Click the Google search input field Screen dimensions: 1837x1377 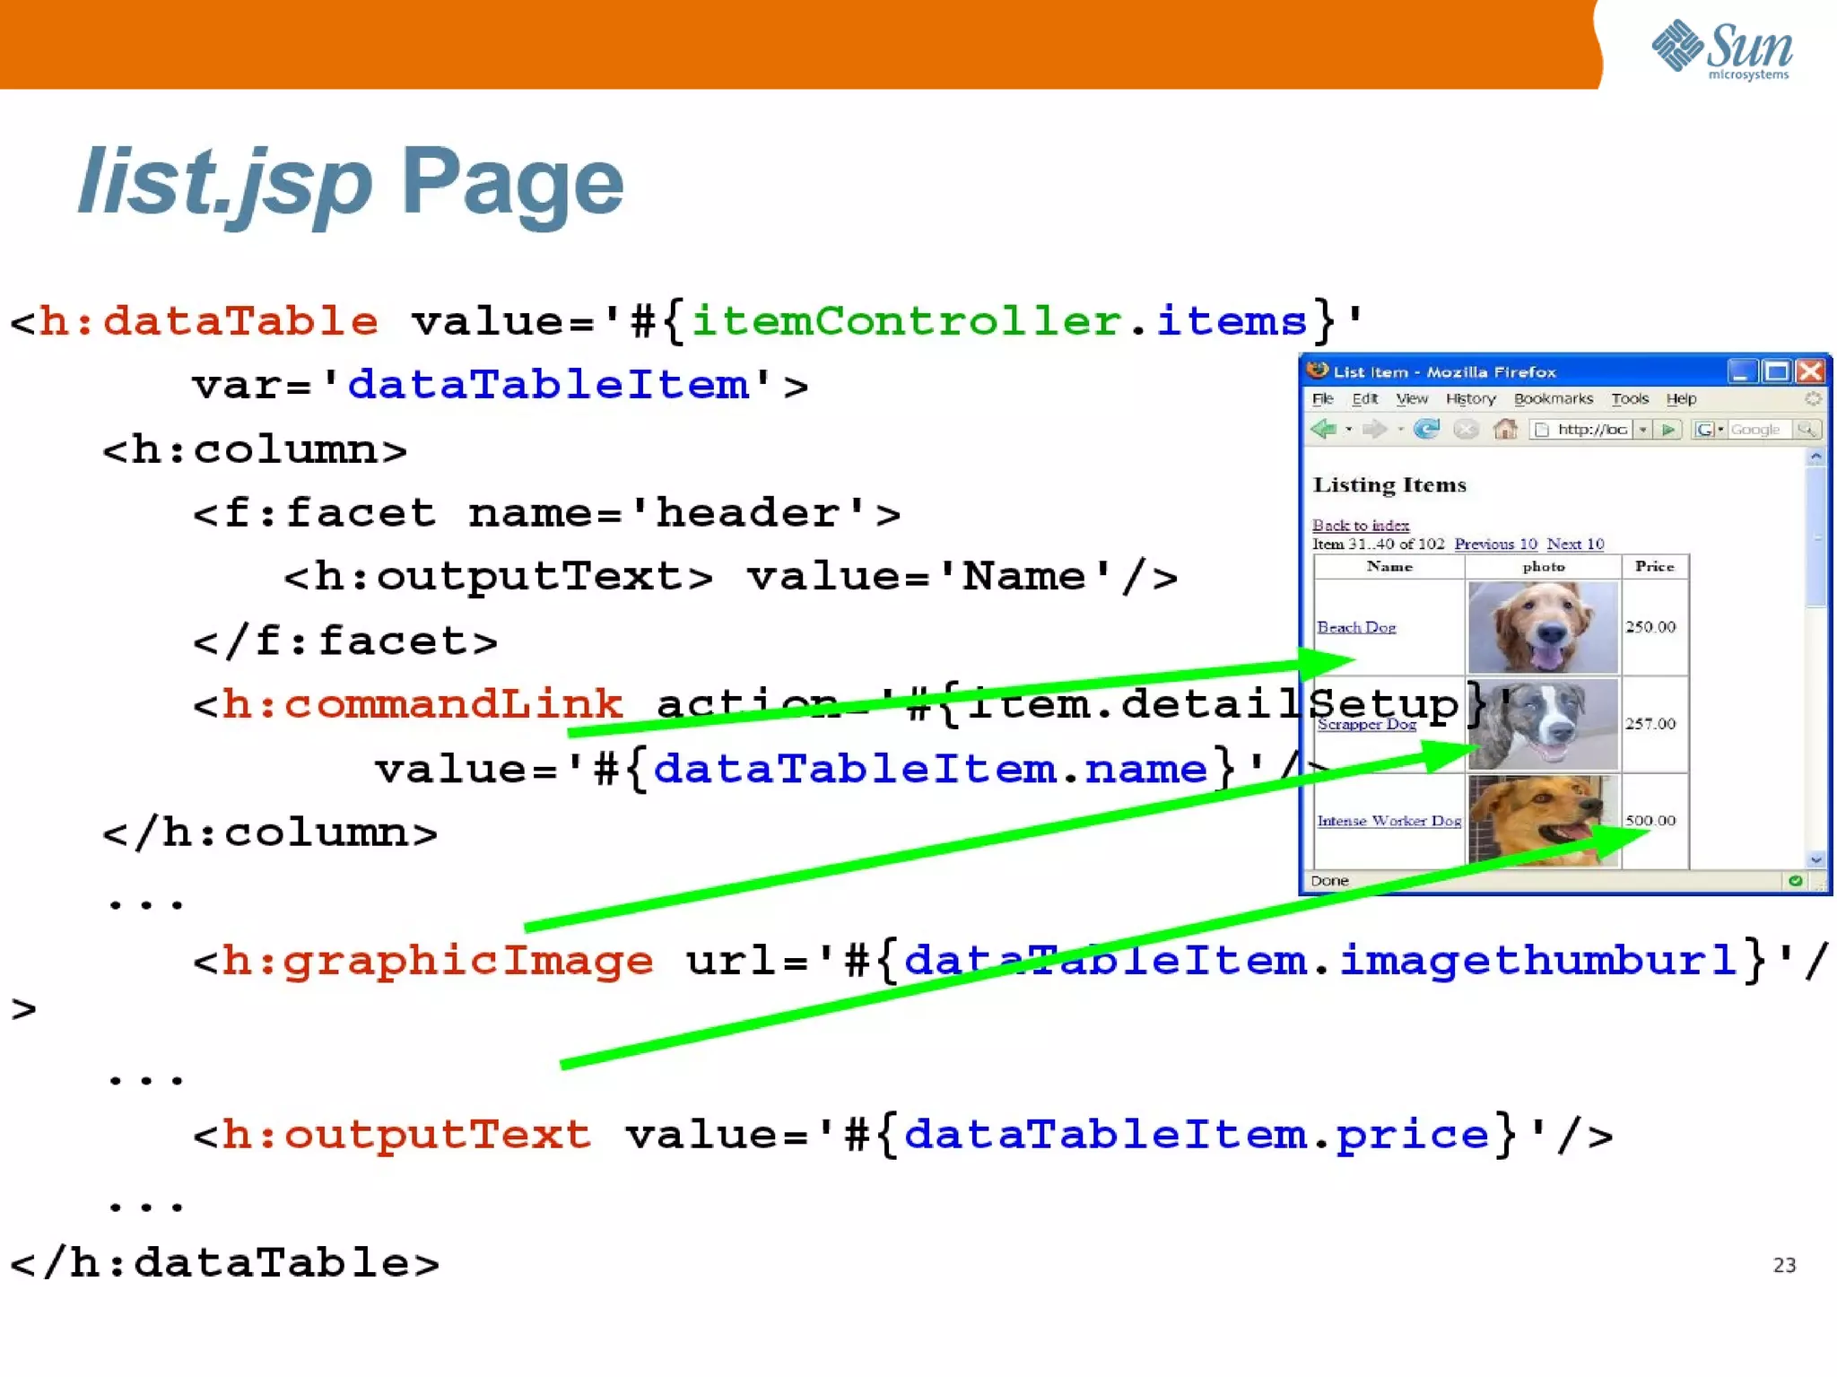pyautogui.click(x=1756, y=430)
